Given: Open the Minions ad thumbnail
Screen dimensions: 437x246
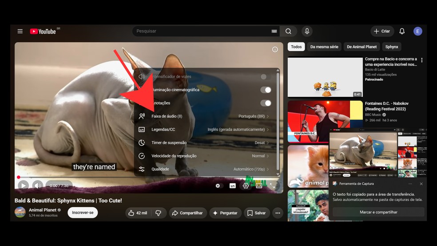Looking at the screenshot, I should 325,77.
